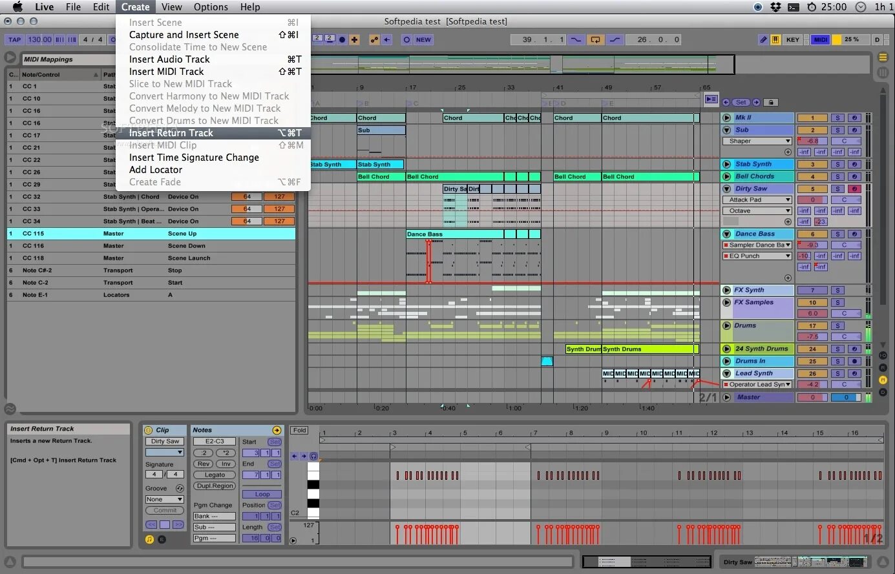The height and width of the screenshot is (574, 895).
Task: Toggle track activator 6 for Dance Bass
Action: pos(812,234)
